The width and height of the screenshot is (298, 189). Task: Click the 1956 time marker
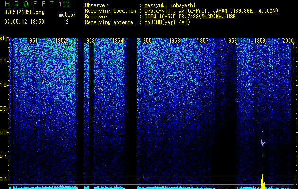(175, 41)
